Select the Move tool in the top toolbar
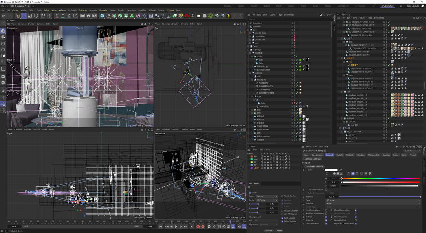Screen dimensions: 426x233 (x=24, y=16)
